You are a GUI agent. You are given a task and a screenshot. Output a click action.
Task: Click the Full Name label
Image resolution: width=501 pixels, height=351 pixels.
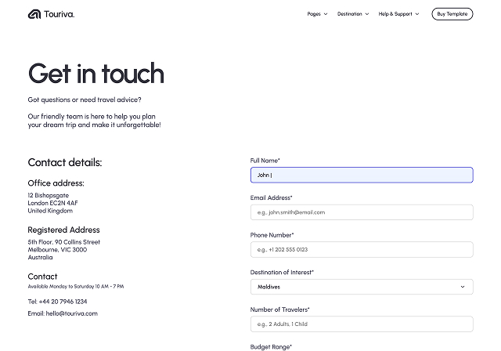tap(265, 161)
